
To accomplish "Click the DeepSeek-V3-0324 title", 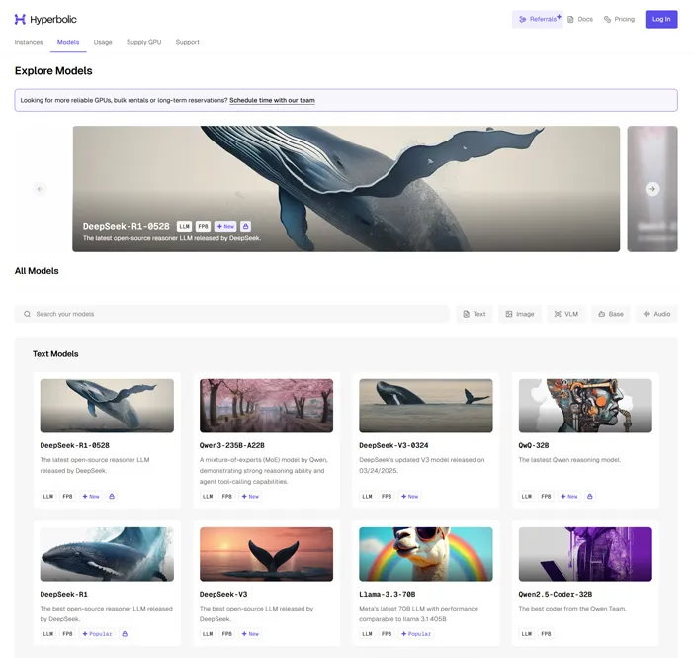I will pos(393,445).
